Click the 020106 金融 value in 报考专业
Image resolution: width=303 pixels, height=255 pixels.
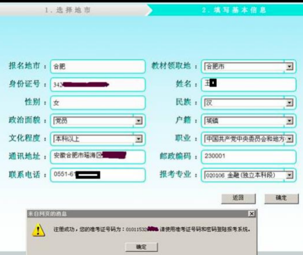(x=241, y=175)
